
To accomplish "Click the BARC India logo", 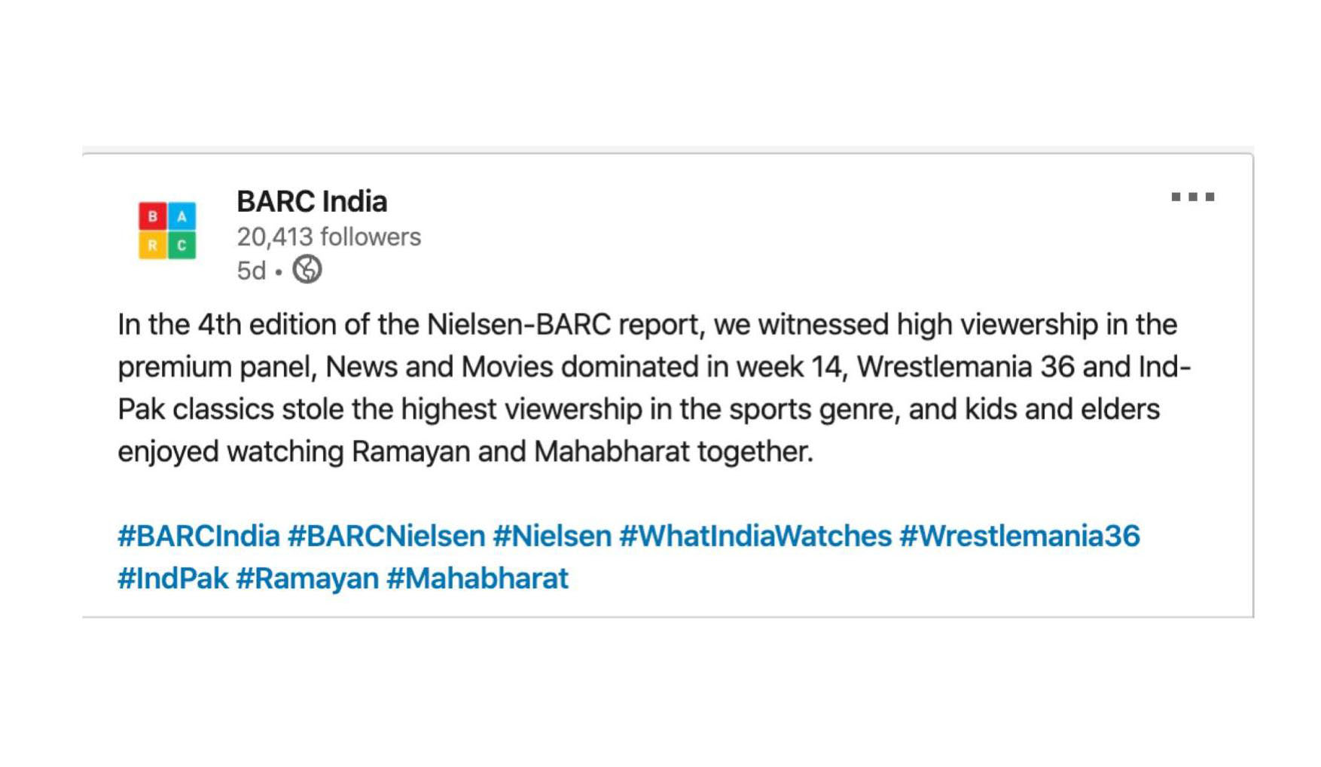I will pos(167,231).
